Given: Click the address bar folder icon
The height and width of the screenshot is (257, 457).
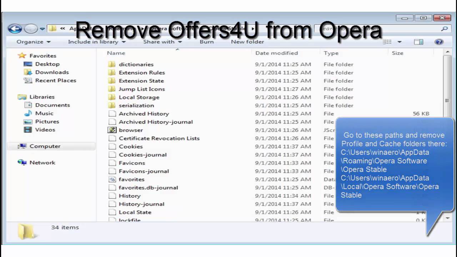Looking at the screenshot, I should tap(52, 29).
